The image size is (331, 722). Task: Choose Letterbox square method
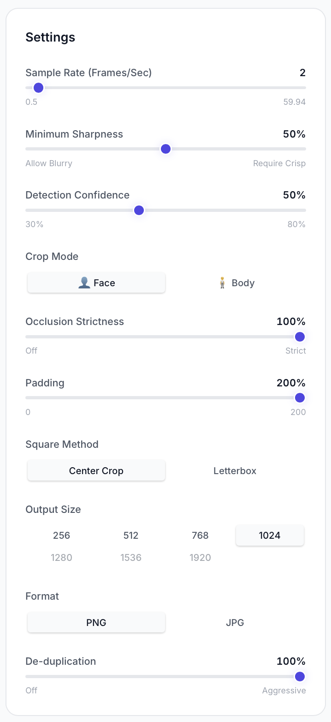235,471
